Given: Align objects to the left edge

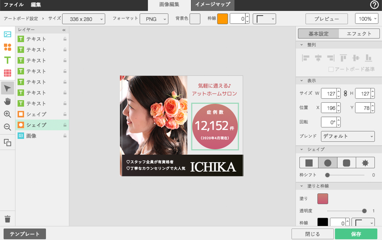Looking at the screenshot, I should (306, 58).
